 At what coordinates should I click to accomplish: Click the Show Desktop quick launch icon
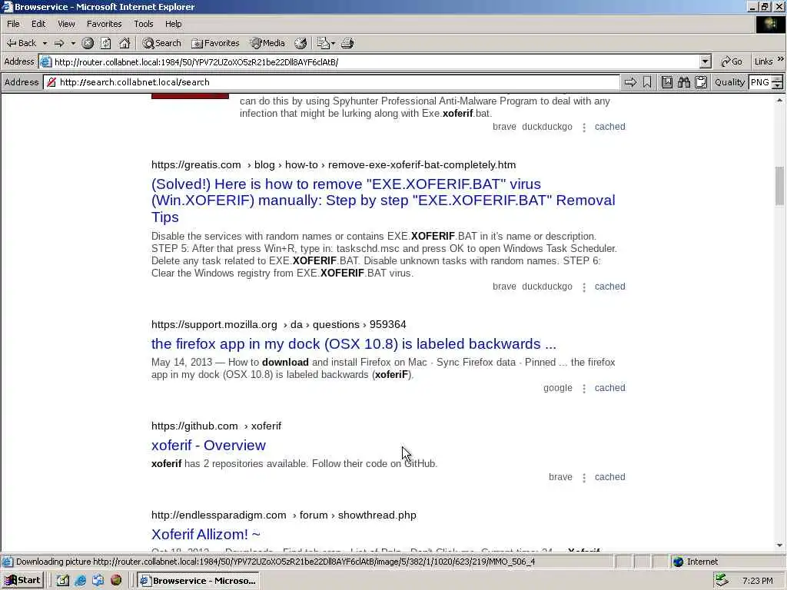pyautogui.click(x=63, y=581)
